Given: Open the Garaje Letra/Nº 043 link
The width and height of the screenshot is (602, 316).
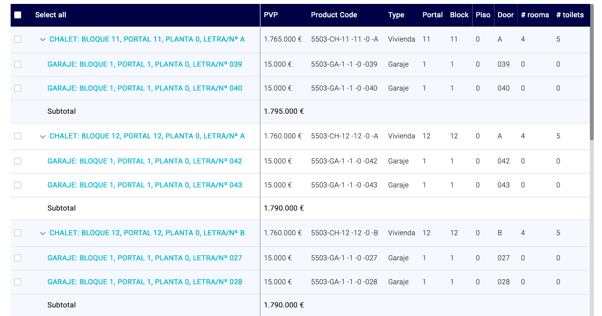Looking at the screenshot, I should pos(145,185).
